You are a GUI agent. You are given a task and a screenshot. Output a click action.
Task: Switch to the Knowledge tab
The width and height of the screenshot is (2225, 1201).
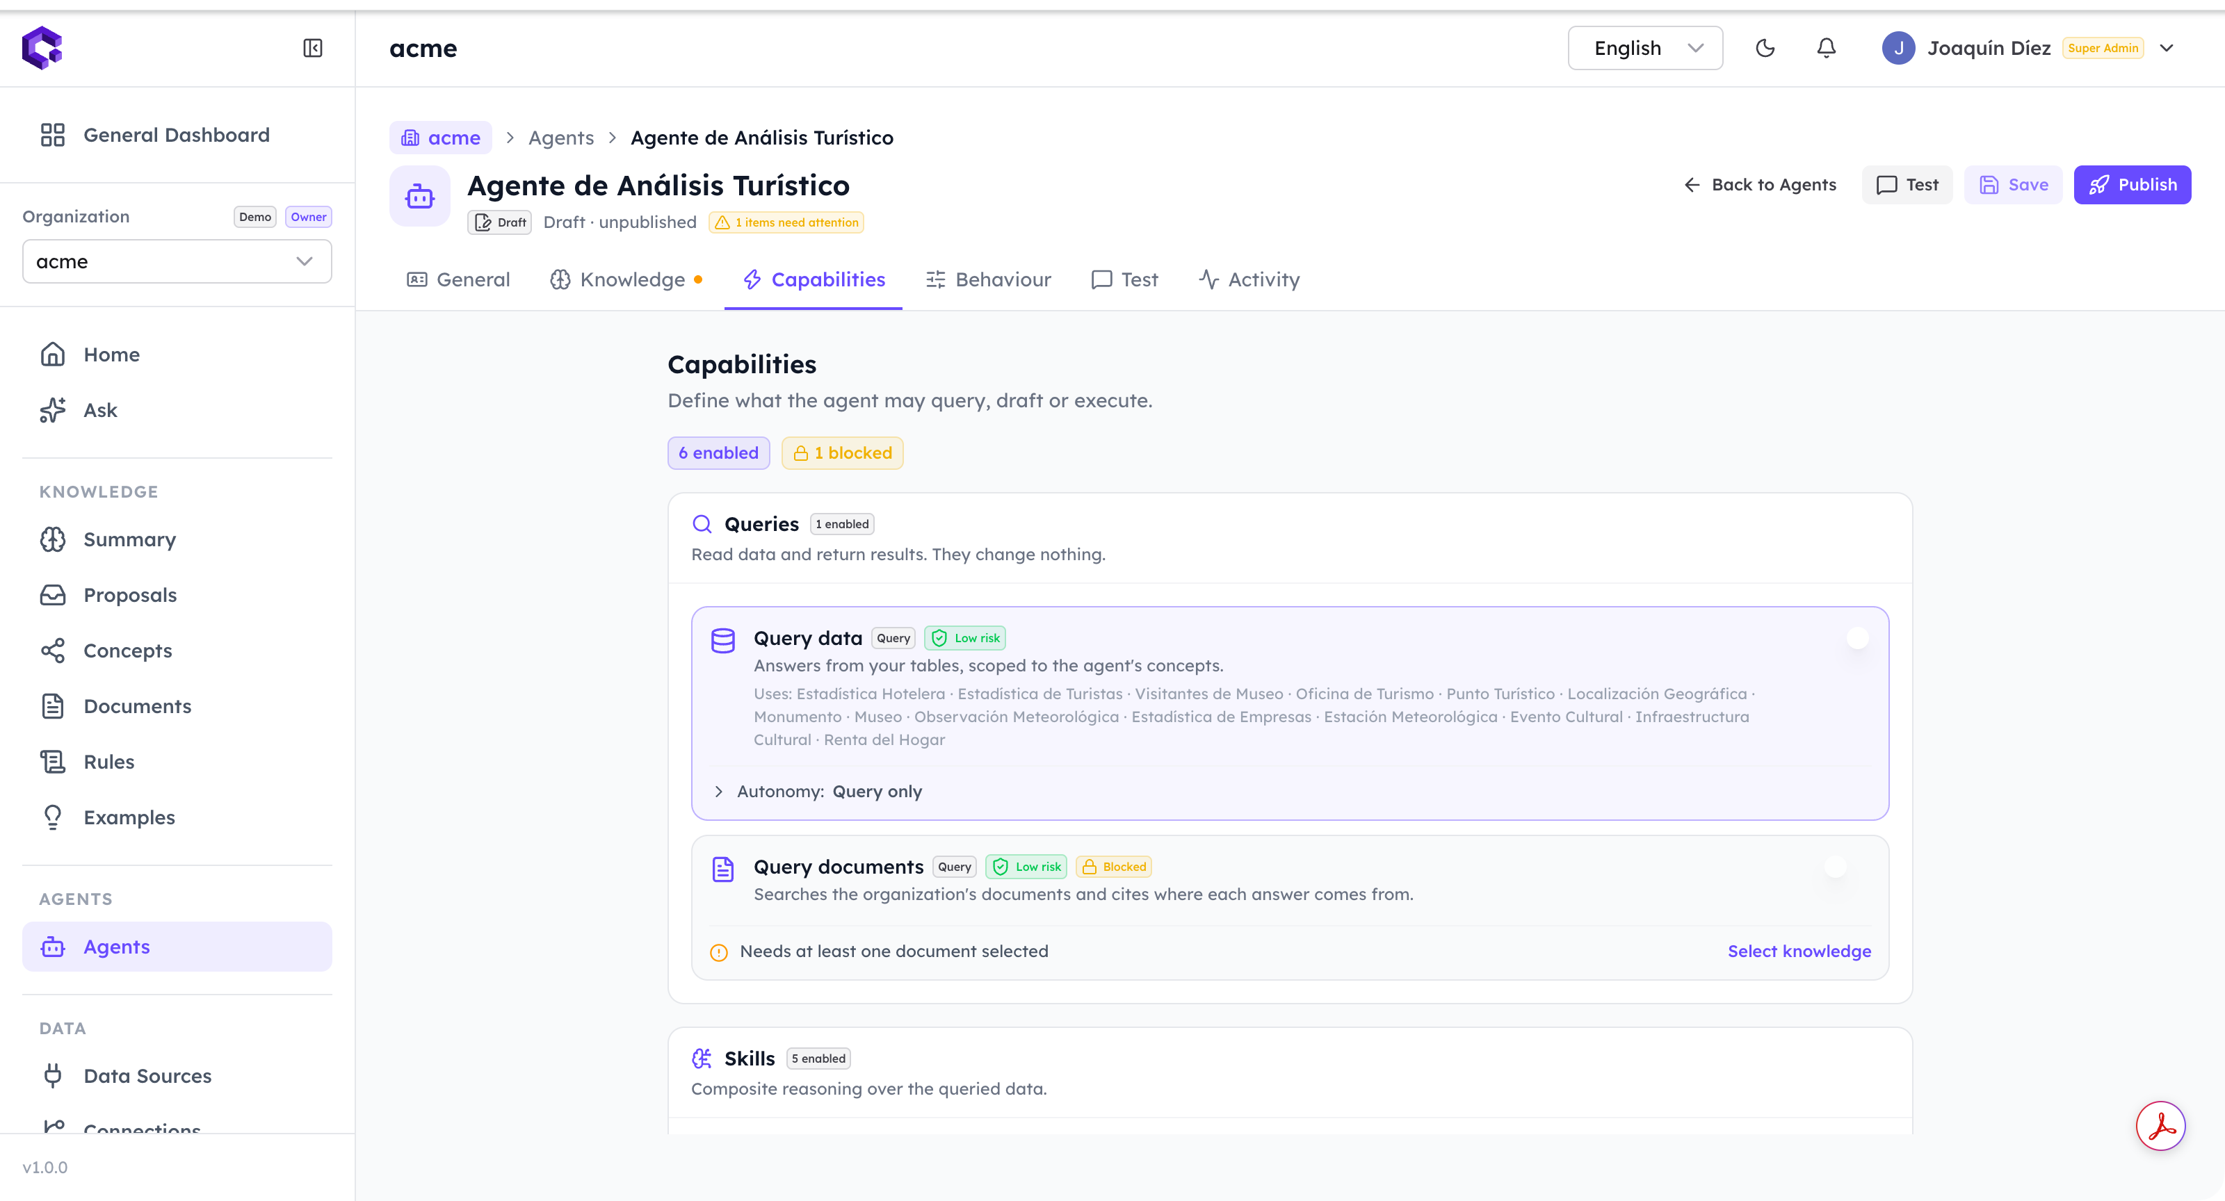(626, 279)
